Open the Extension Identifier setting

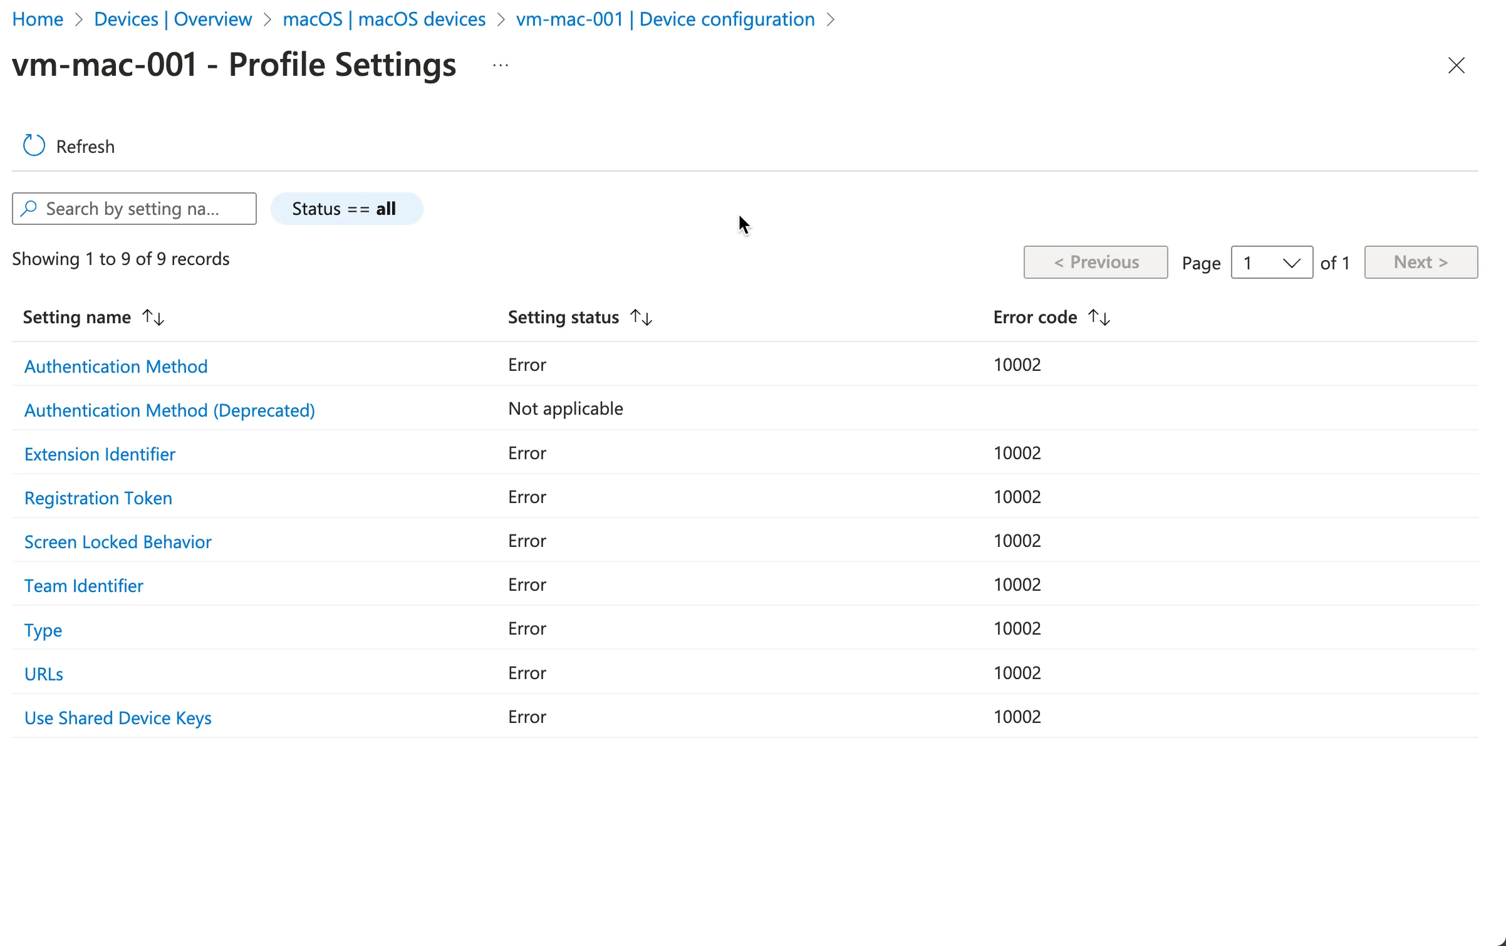[x=100, y=454]
